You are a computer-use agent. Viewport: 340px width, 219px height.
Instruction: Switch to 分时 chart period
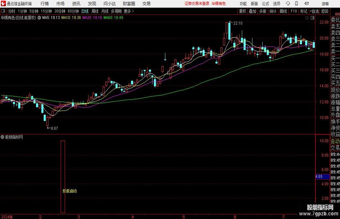12,11
